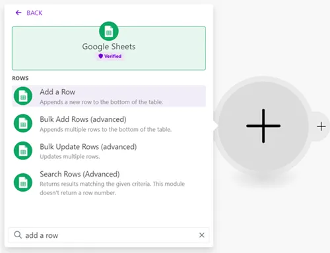Click the magnifier search icon
This screenshot has height=253, width=330.
18,235
